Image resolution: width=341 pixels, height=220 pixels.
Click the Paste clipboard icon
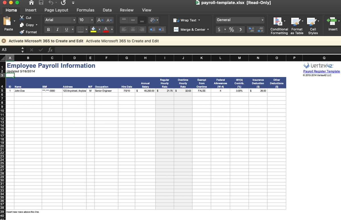tap(7, 21)
